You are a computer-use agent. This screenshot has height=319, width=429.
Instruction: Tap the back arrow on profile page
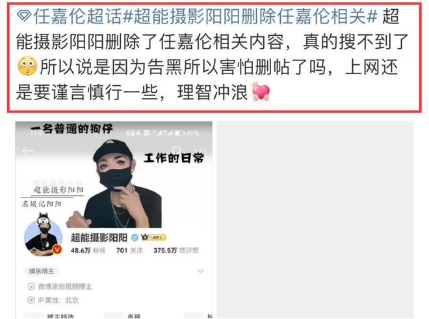click(x=28, y=151)
